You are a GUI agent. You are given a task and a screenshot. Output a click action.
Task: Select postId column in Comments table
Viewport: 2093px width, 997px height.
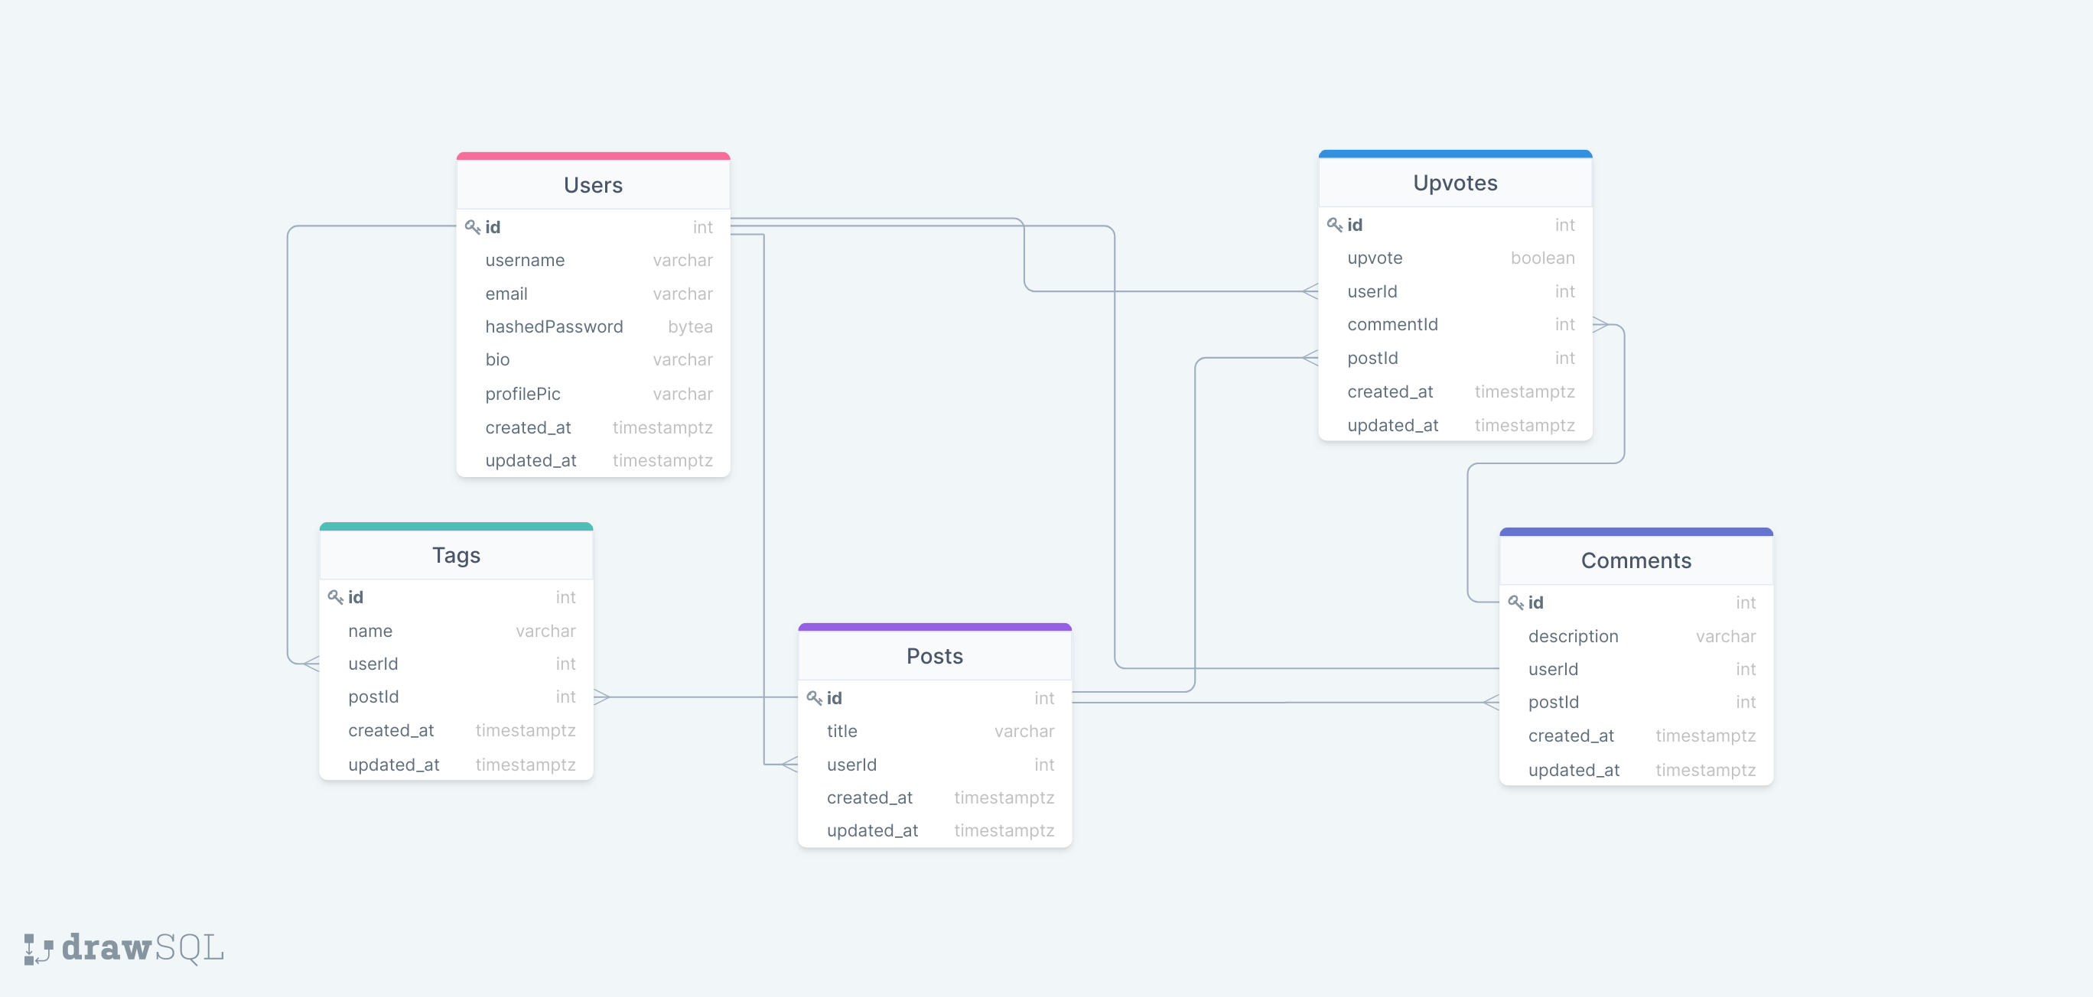point(1636,703)
